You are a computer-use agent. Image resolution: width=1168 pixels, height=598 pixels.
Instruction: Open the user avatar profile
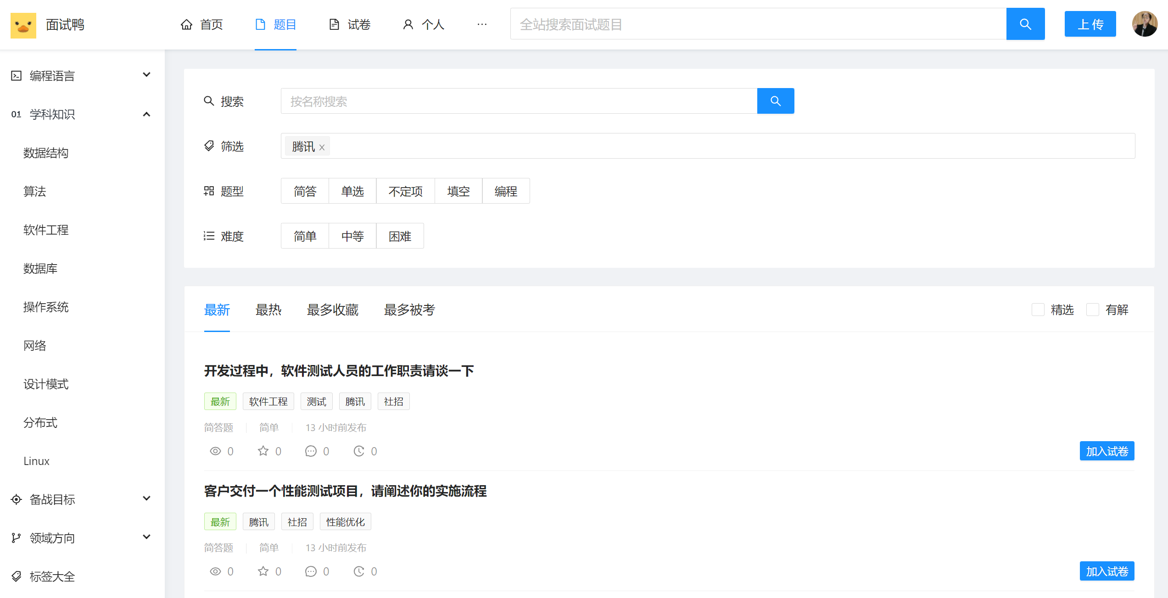(1145, 24)
